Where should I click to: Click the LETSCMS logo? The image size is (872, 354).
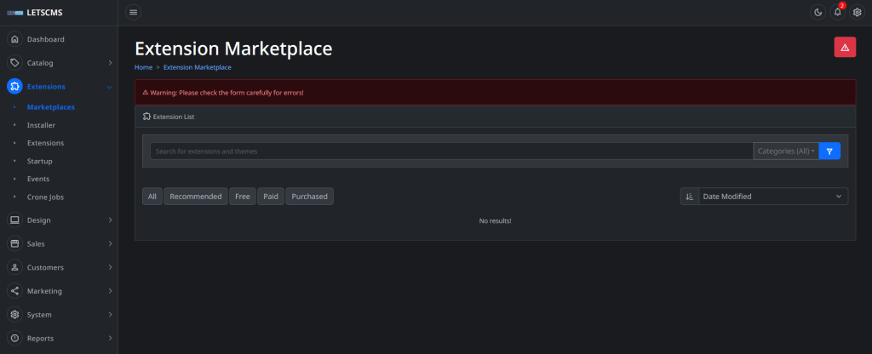click(34, 12)
